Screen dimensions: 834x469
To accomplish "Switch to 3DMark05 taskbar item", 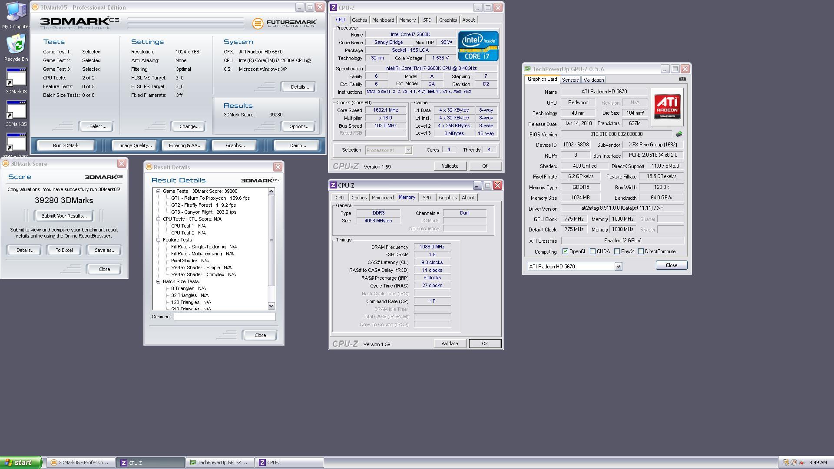I will (x=81, y=462).
